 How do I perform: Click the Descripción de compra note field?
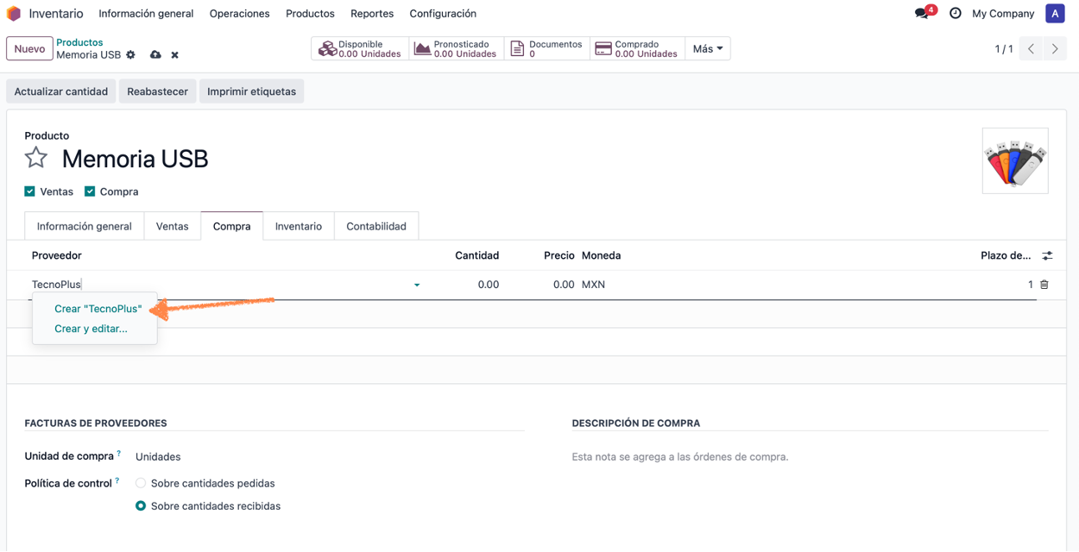coord(810,457)
